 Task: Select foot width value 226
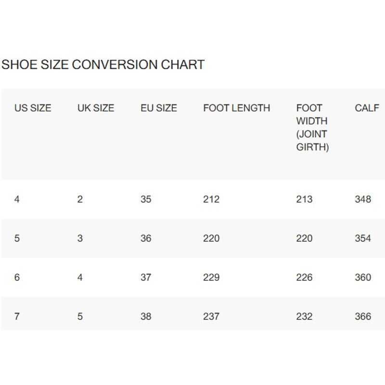point(304,277)
